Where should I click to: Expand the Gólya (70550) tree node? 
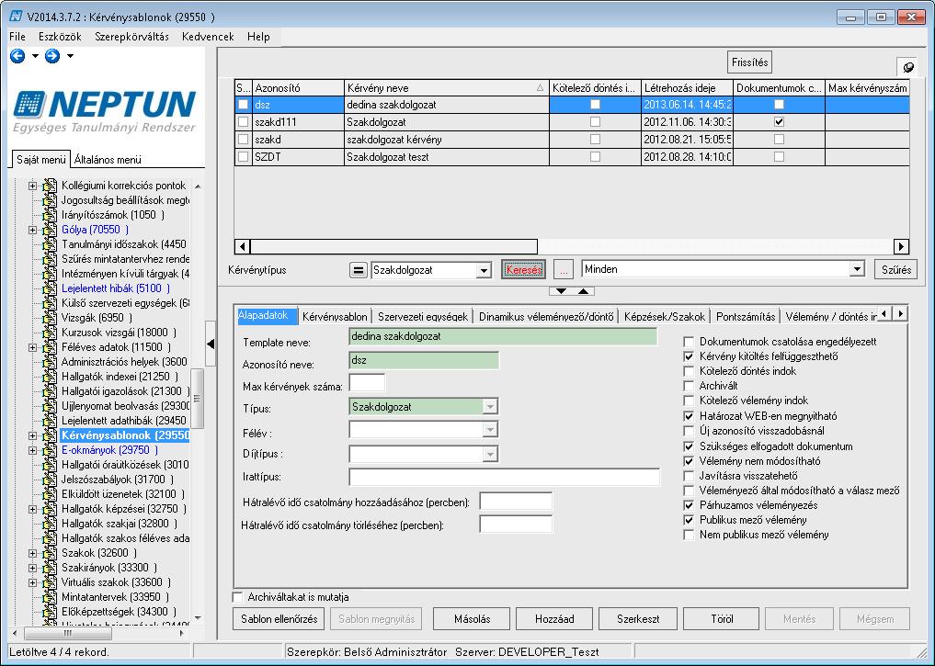[33, 230]
